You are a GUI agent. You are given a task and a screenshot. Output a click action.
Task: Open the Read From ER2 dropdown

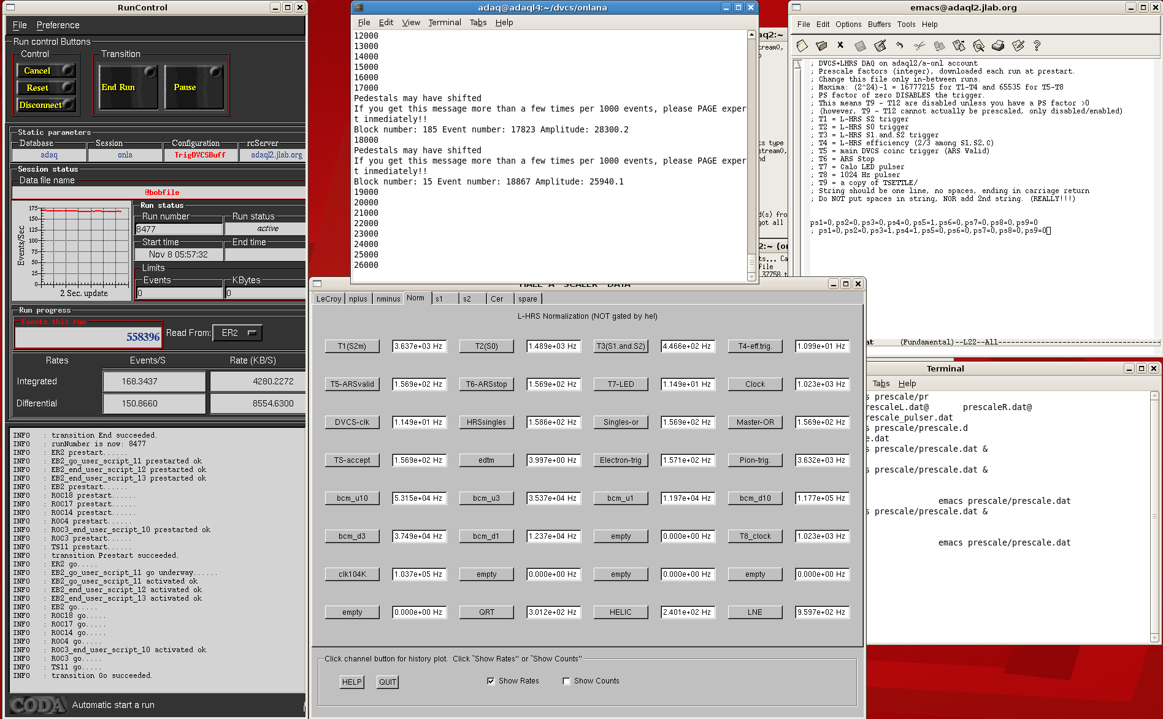(x=237, y=333)
